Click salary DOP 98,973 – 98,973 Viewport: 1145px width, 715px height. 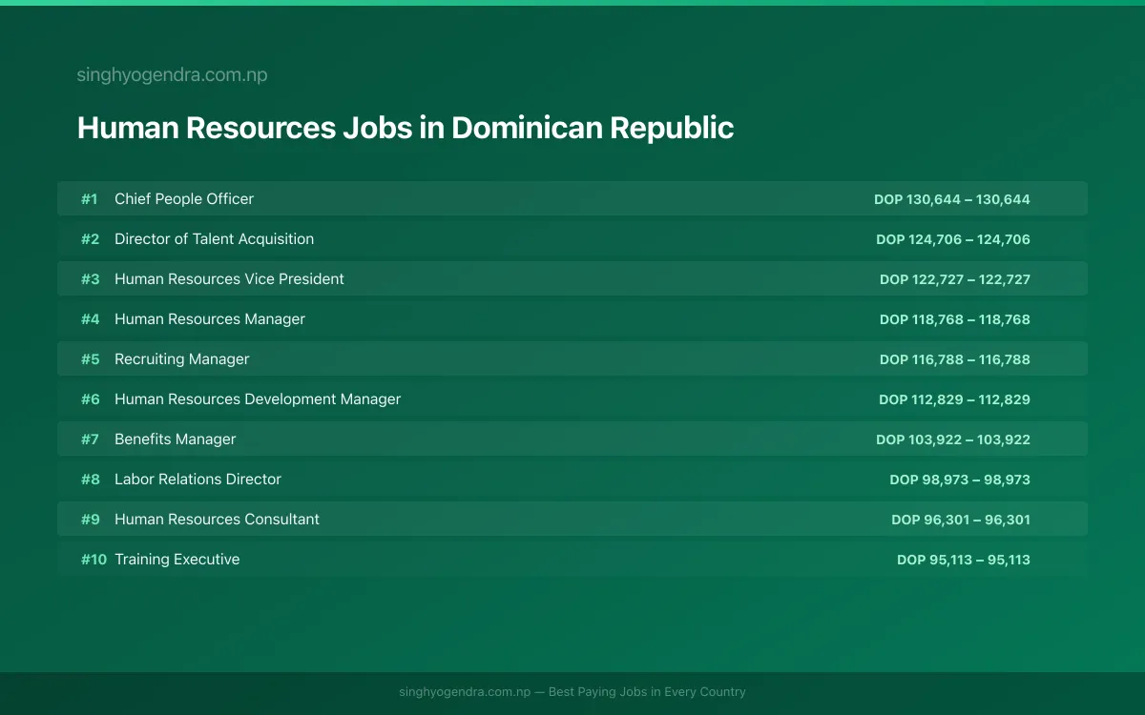tap(960, 480)
